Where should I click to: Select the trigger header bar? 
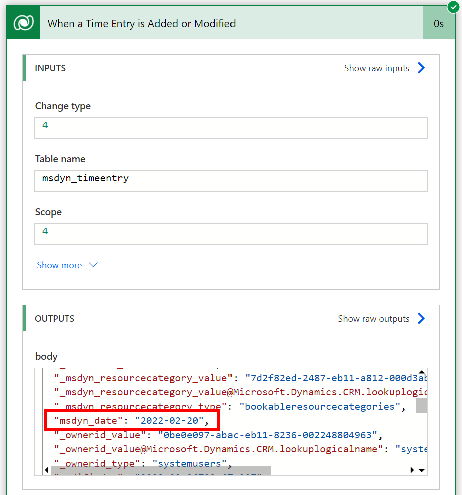pos(230,23)
